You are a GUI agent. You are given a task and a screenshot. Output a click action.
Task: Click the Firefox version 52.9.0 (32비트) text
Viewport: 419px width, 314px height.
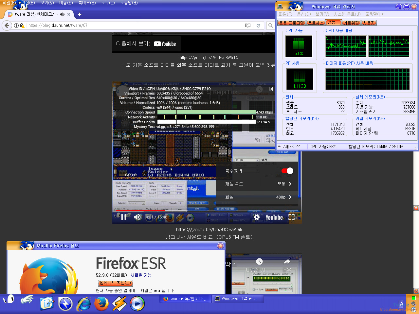pos(111,275)
